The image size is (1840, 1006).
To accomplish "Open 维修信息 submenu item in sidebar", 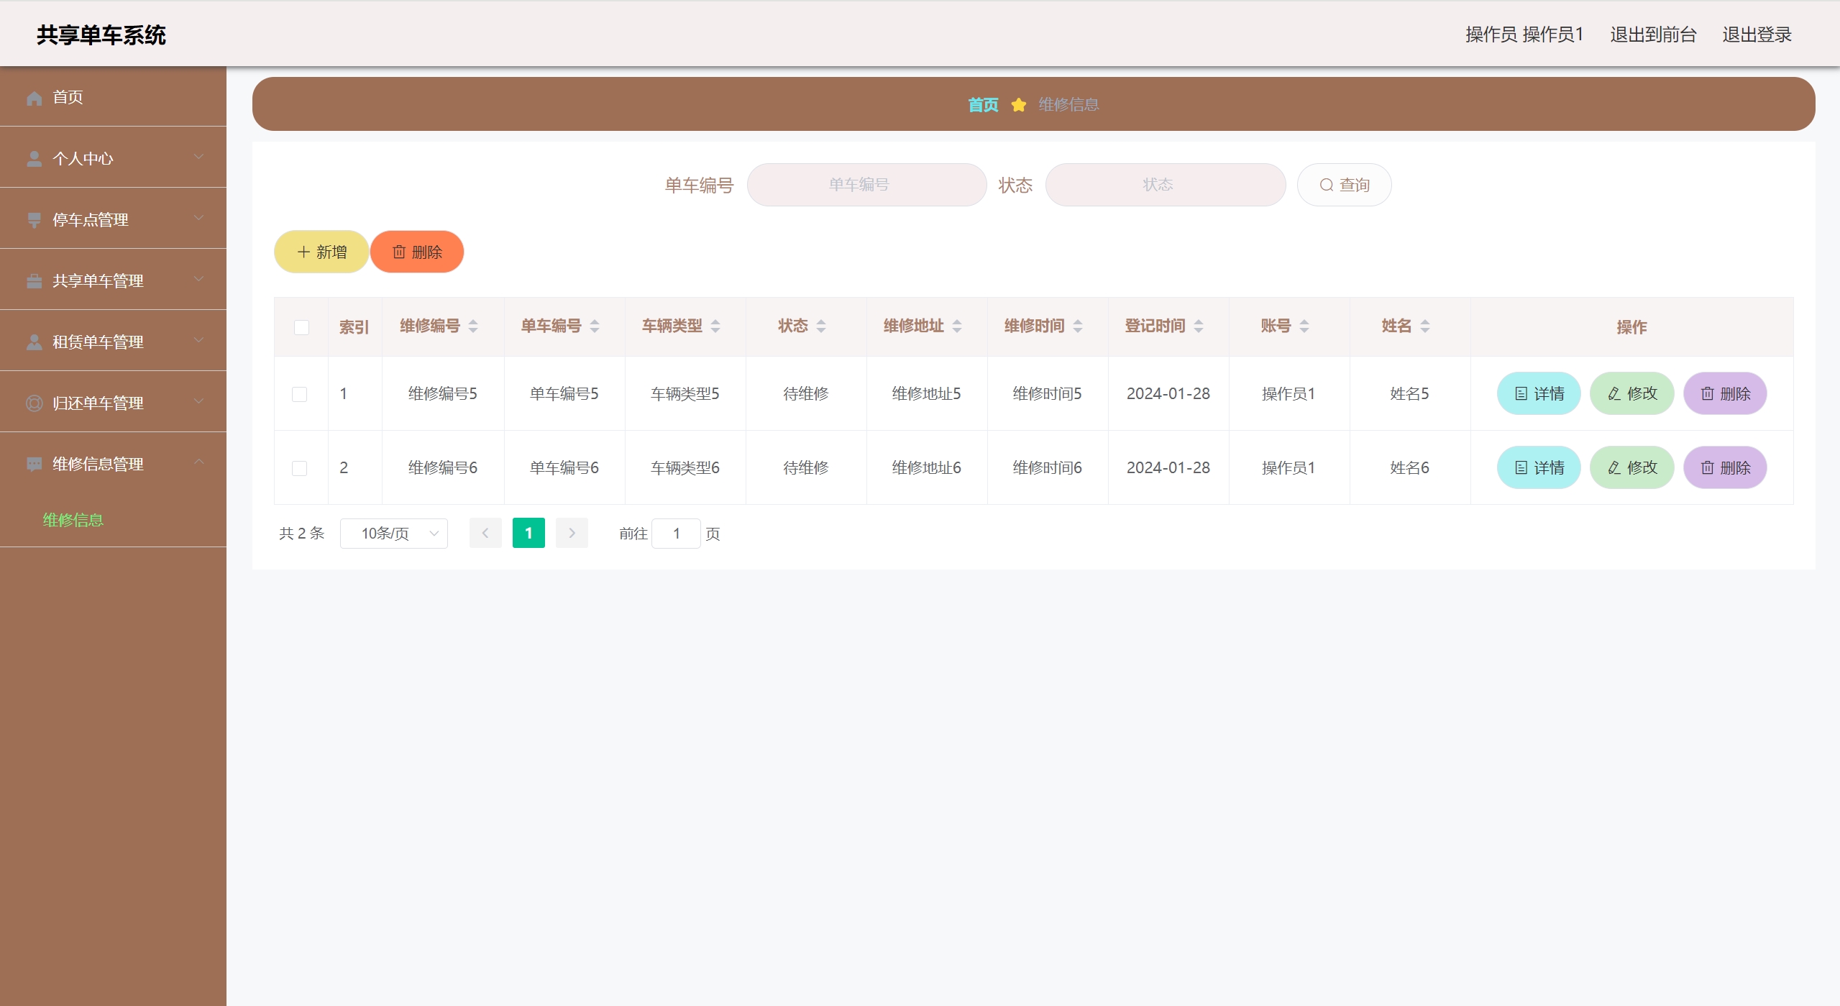I will pyautogui.click(x=73, y=520).
